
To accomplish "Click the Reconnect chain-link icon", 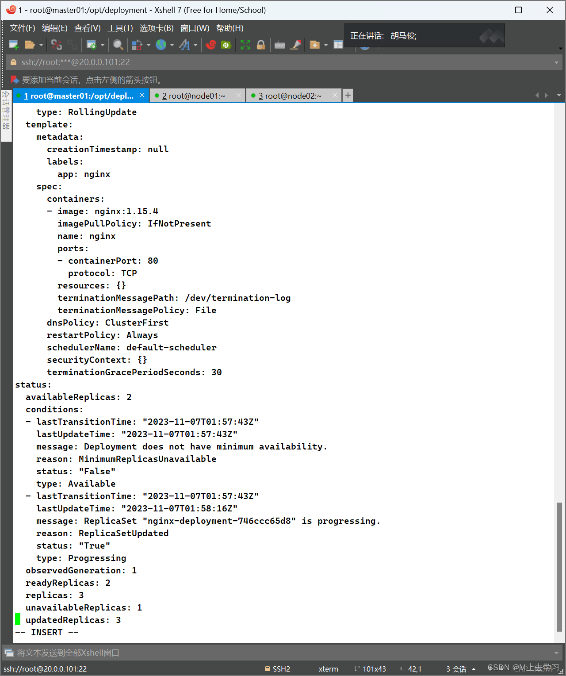I will [x=72, y=45].
